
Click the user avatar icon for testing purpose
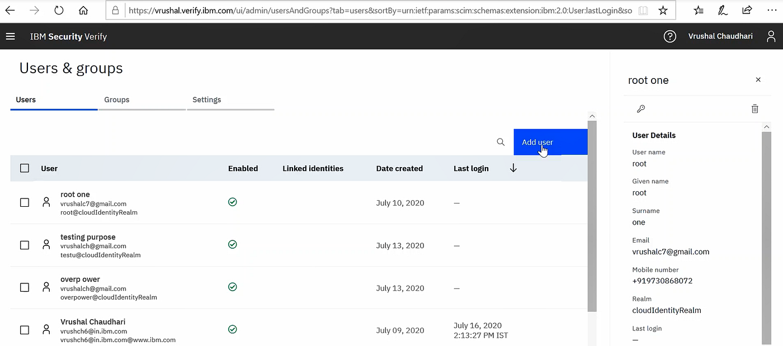point(46,245)
